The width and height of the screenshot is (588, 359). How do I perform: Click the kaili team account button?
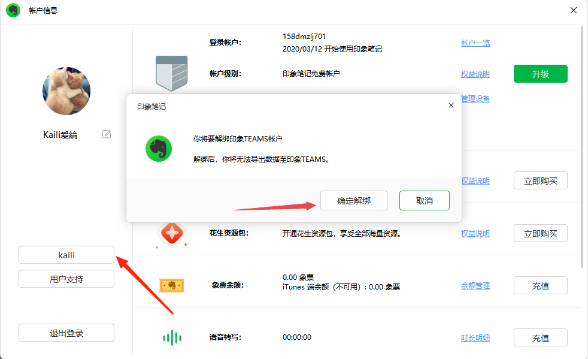66,255
